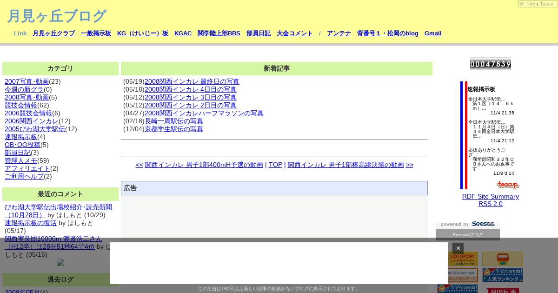
Task: Select category 今週の新グラ
Action: [24, 89]
